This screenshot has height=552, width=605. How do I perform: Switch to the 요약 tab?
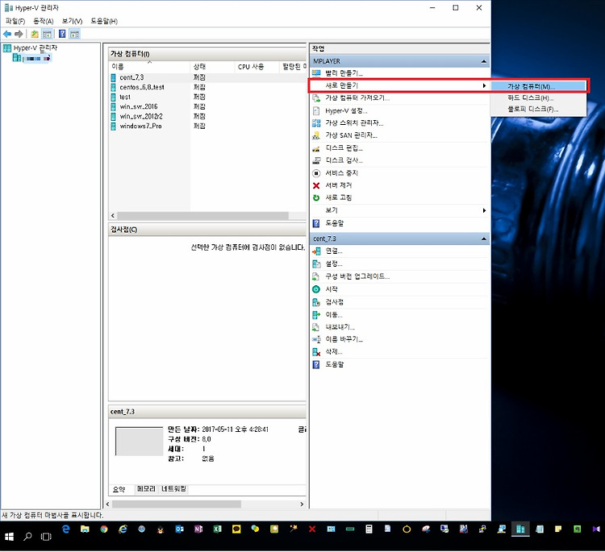pyautogui.click(x=119, y=490)
